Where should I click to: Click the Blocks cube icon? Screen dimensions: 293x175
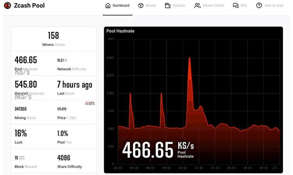tap(141, 5)
